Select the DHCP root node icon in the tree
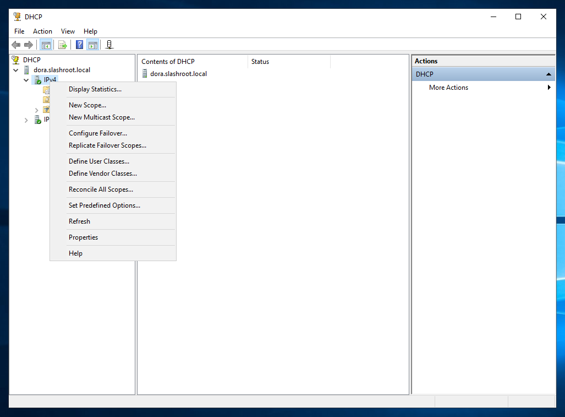 (16, 59)
